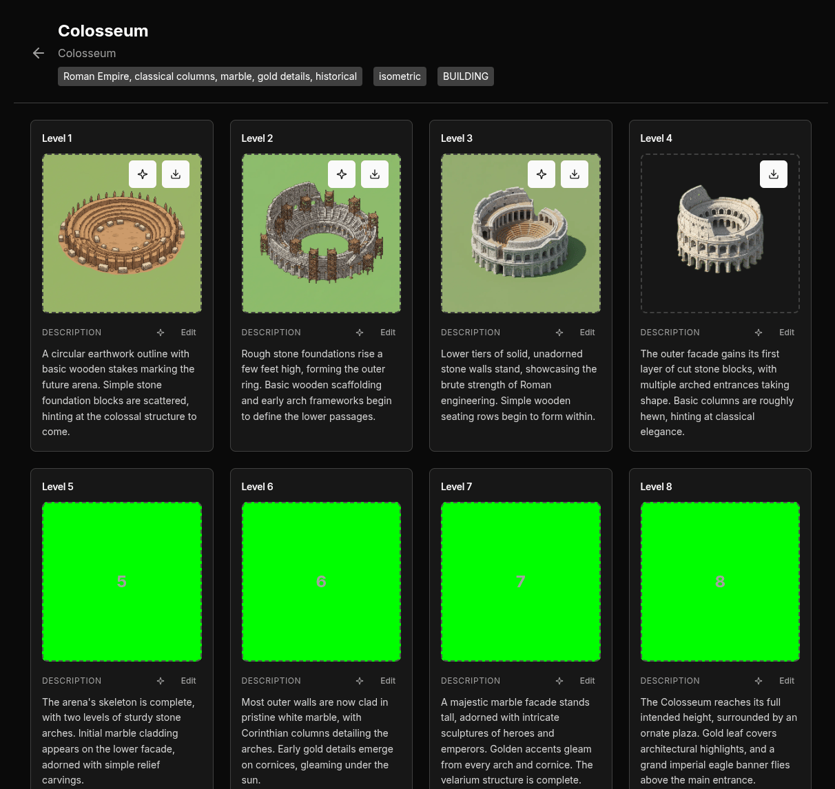This screenshot has width=835, height=789.
Task: Regenerate the Level 5 description with sparkle icon
Action: (x=161, y=681)
